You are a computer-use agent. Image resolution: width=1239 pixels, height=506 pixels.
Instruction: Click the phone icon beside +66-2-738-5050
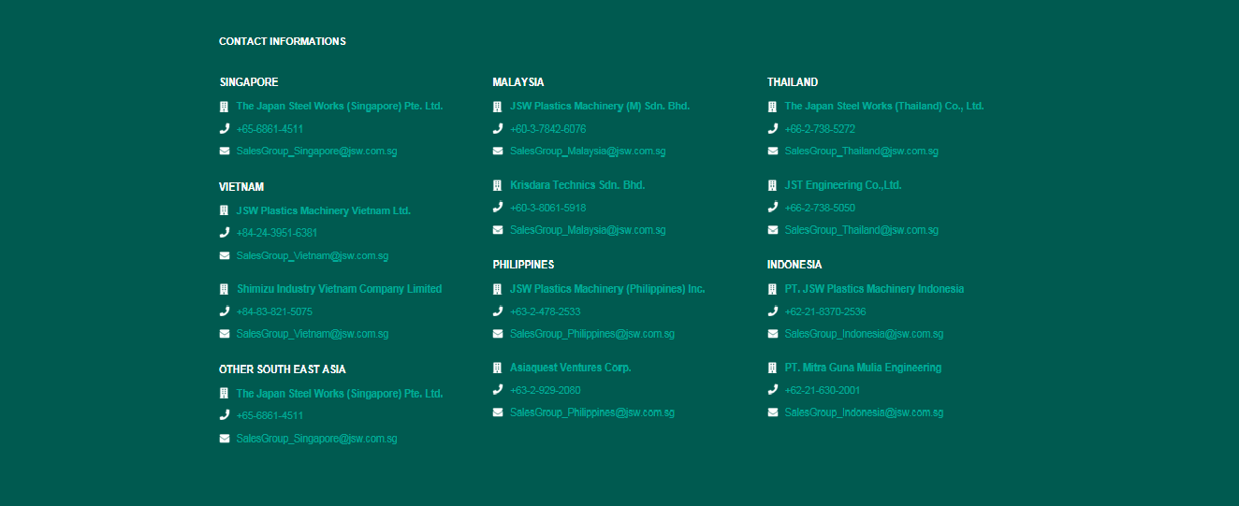click(773, 208)
